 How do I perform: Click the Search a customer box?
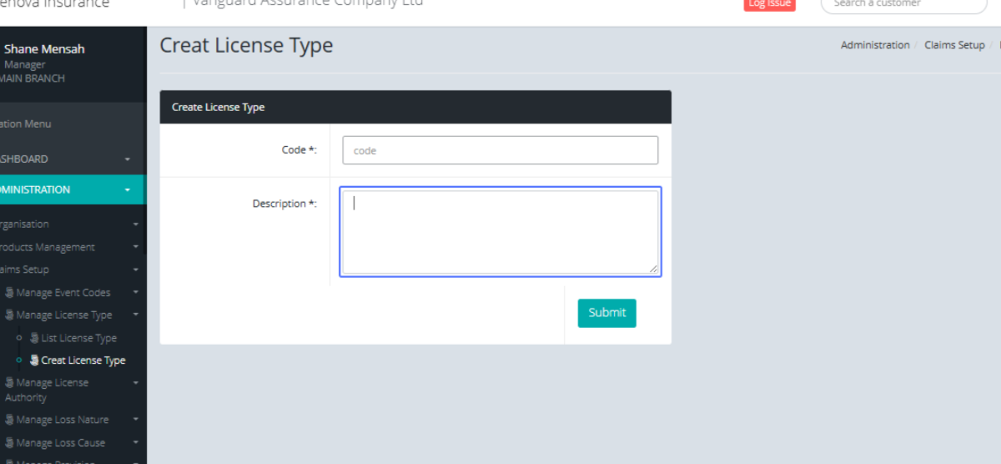point(903,4)
